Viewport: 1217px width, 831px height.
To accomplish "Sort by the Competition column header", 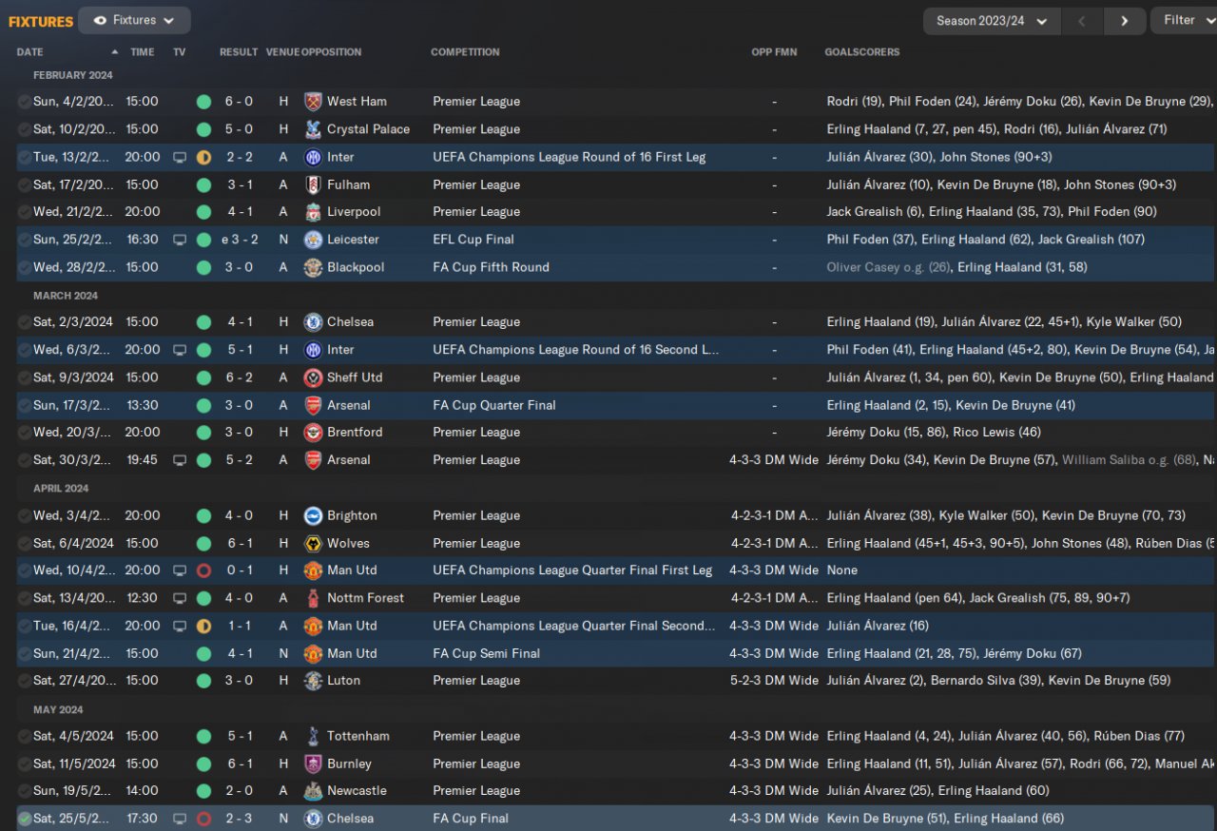I will (x=465, y=52).
